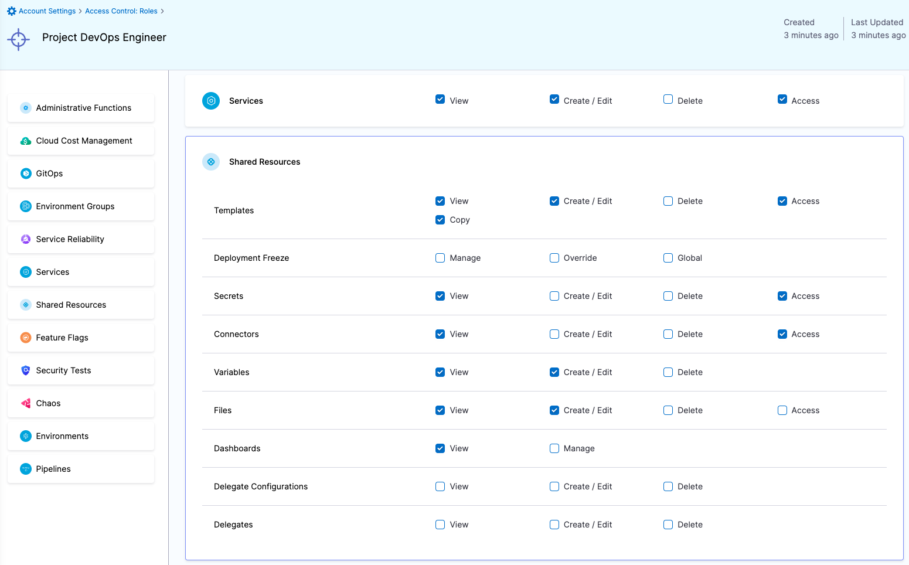This screenshot has width=909, height=565.
Task: Click the Project DevOps Engineer role icon
Action: (x=18, y=39)
